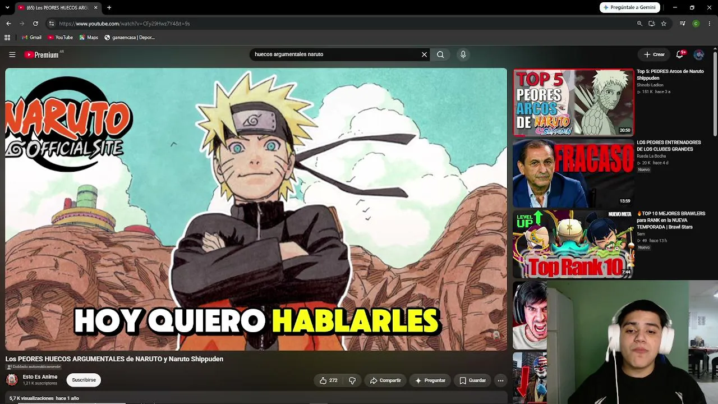The image size is (718, 404).
Task: Run search with magnifier button
Action: [x=440, y=54]
